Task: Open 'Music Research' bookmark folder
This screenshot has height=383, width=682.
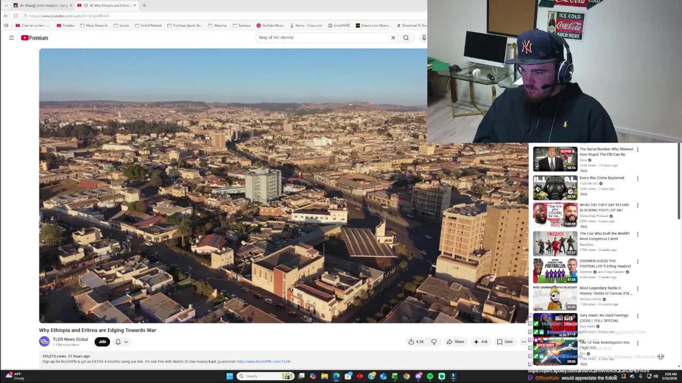Action: pos(94,26)
